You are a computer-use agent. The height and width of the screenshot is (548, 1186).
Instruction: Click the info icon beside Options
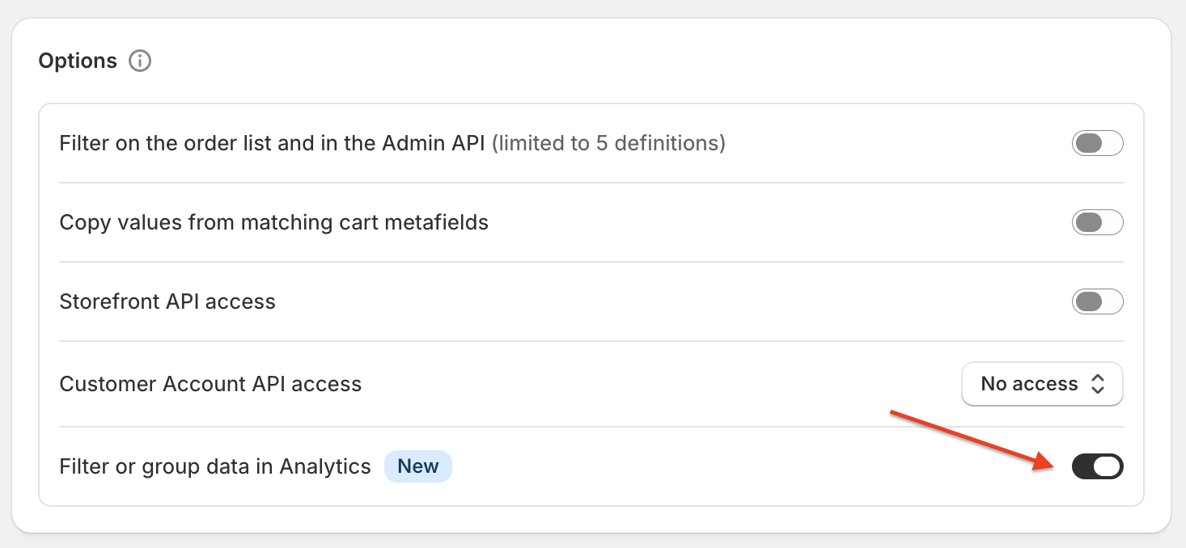click(x=140, y=61)
